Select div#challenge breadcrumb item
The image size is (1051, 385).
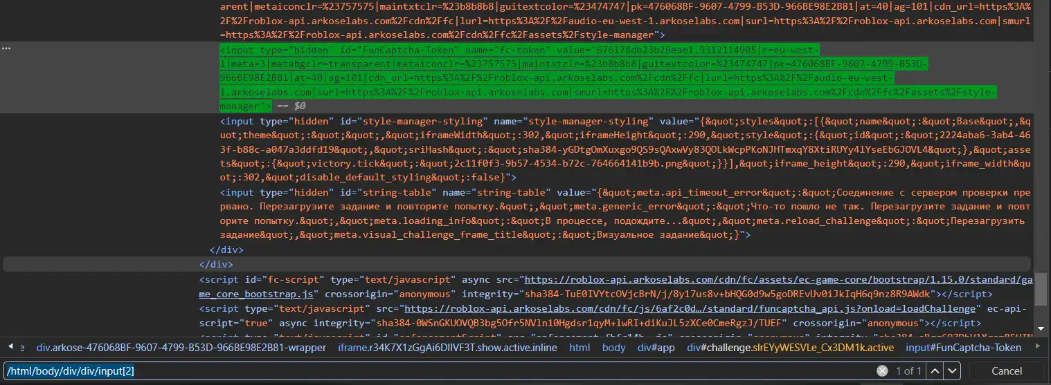pos(790,348)
